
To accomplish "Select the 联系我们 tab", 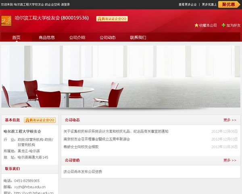I will pyautogui.click(x=138, y=37).
